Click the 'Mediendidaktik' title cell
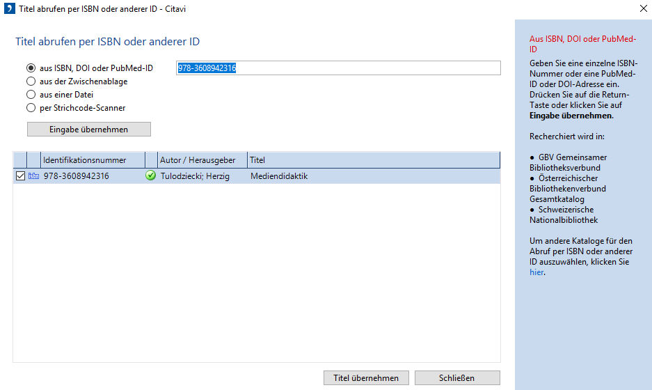652x390 pixels. tap(279, 176)
